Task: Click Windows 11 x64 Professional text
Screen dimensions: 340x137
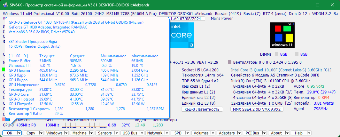Action: coord(28,13)
